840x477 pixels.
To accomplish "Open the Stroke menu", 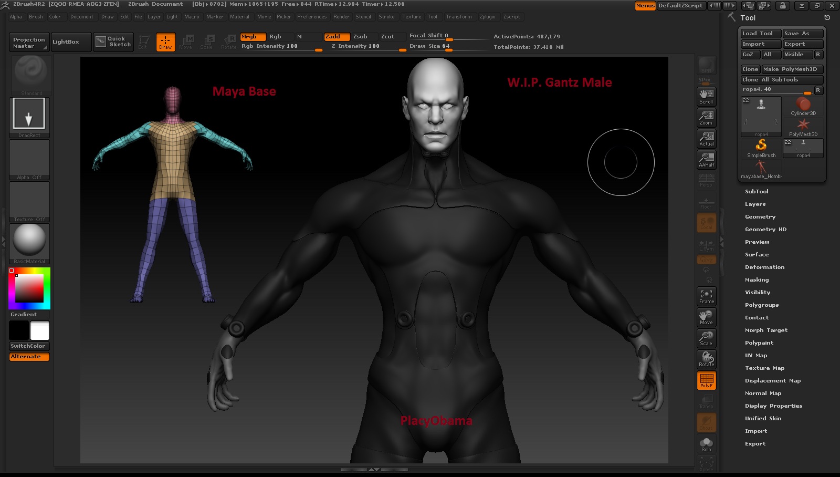I will 386,17.
